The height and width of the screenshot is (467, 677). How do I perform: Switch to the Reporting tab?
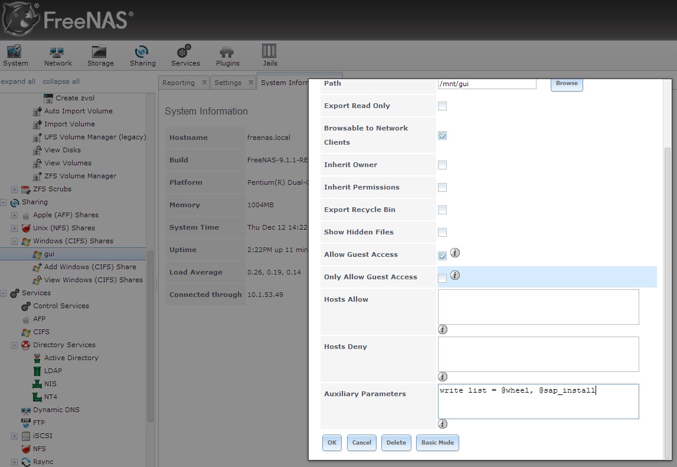click(x=178, y=83)
